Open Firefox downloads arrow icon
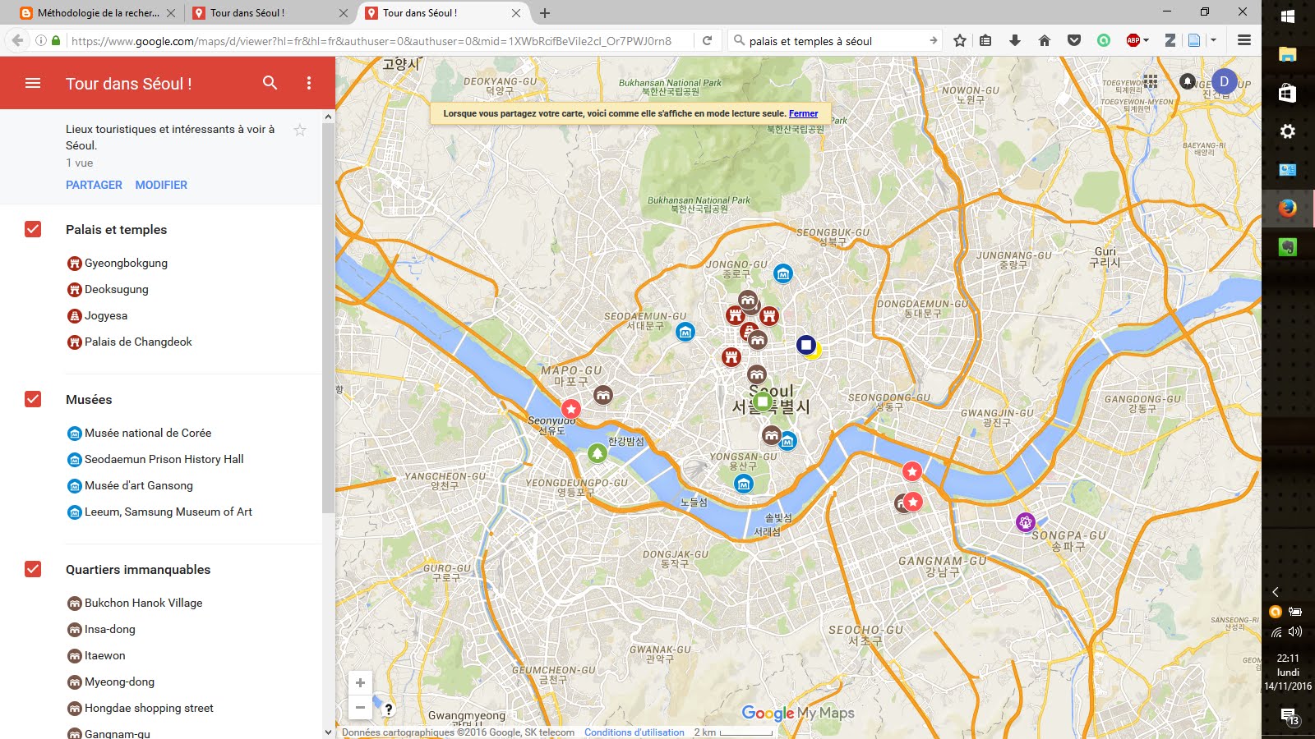Screen dimensions: 1315x739 tap(1015, 40)
